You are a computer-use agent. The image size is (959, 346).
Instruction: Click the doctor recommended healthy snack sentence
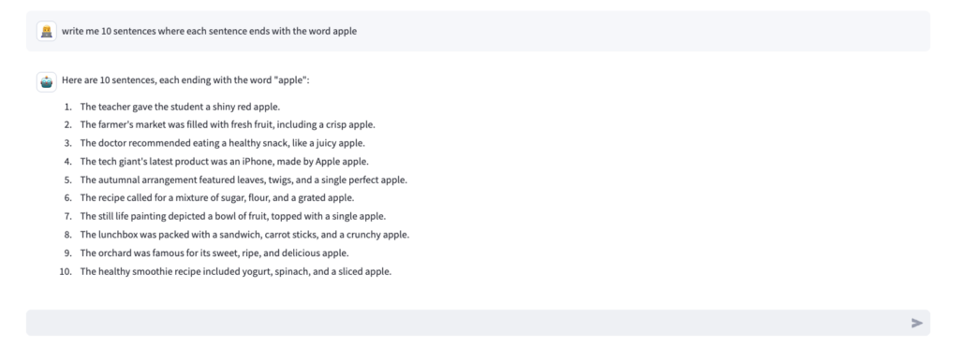223,143
